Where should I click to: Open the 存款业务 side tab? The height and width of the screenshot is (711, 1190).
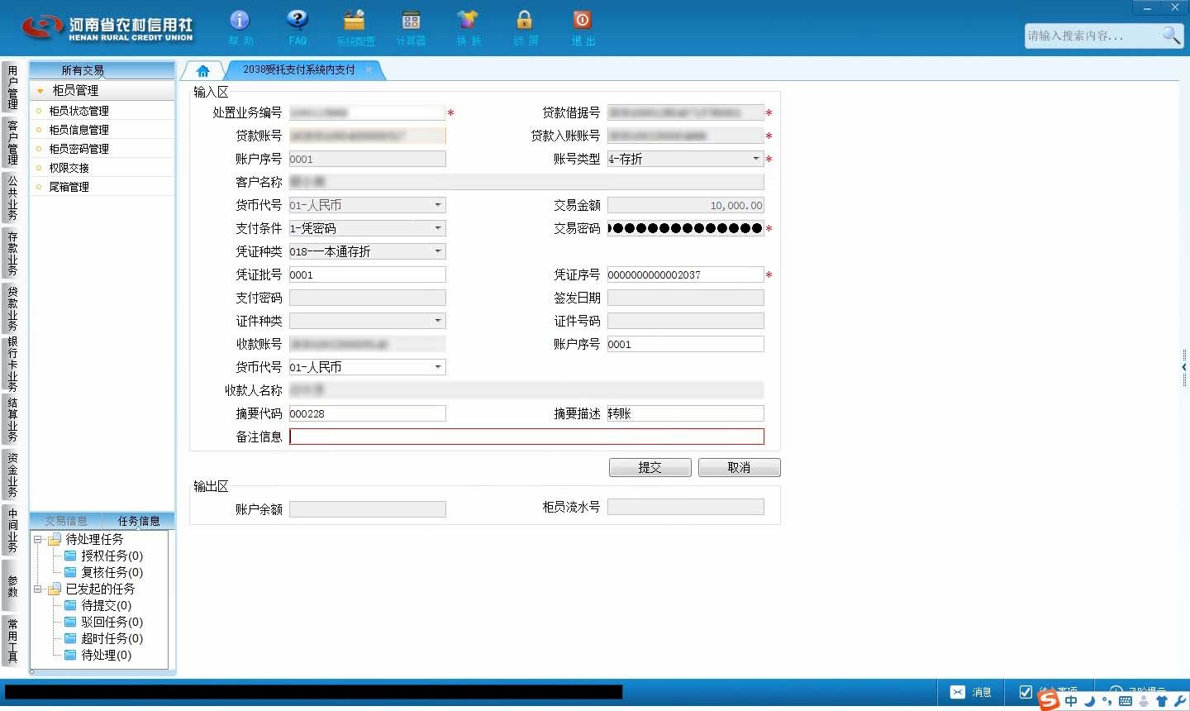[x=12, y=253]
